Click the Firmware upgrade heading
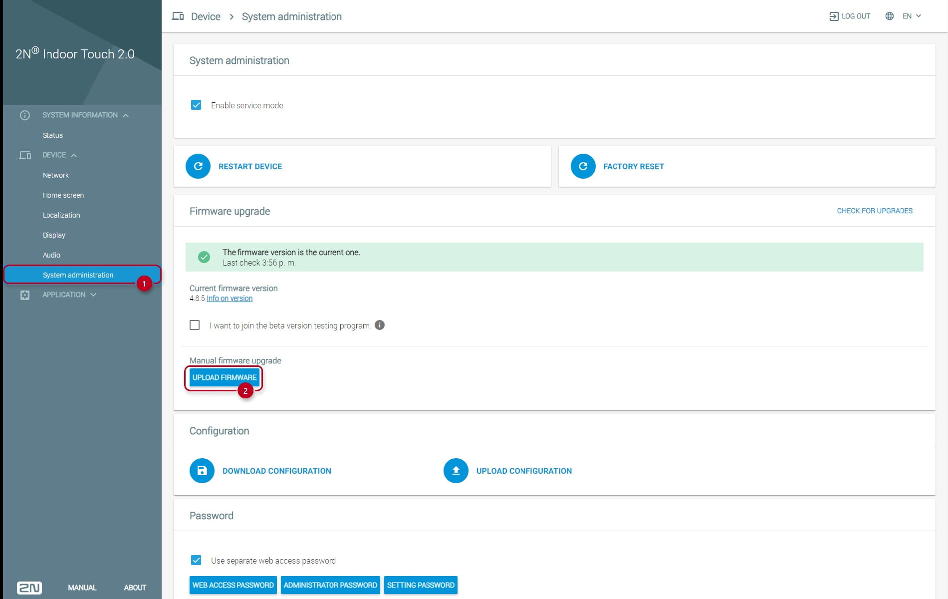 [x=230, y=211]
